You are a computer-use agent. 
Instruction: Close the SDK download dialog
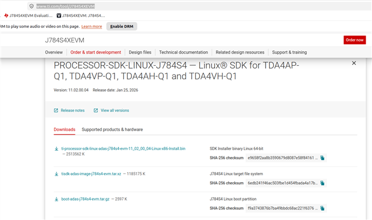354,63
